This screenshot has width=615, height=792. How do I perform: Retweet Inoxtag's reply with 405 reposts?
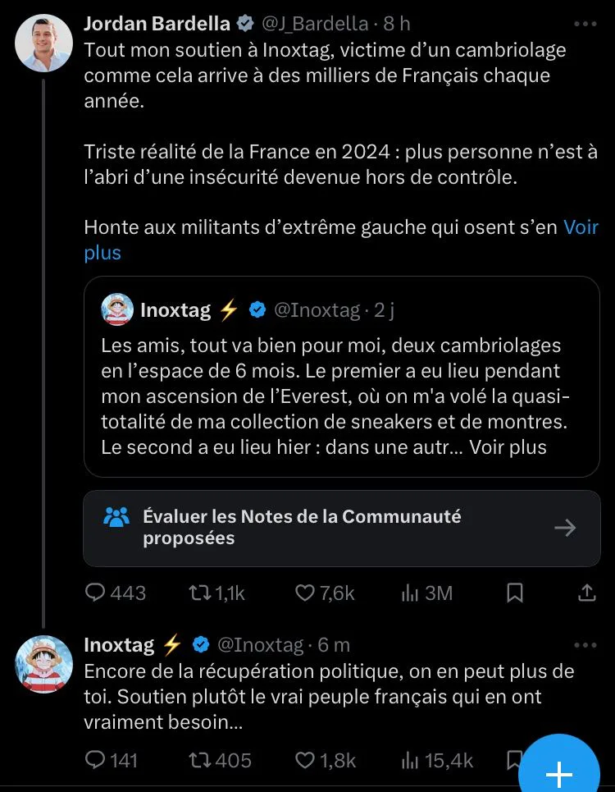pos(220,760)
